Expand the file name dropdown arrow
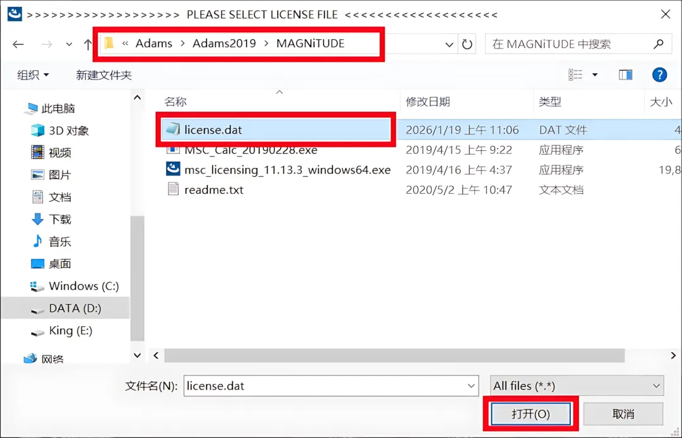Screen dimensions: 682x438 (471, 386)
